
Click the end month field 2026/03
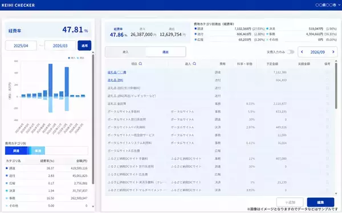pyautogui.click(x=60, y=46)
